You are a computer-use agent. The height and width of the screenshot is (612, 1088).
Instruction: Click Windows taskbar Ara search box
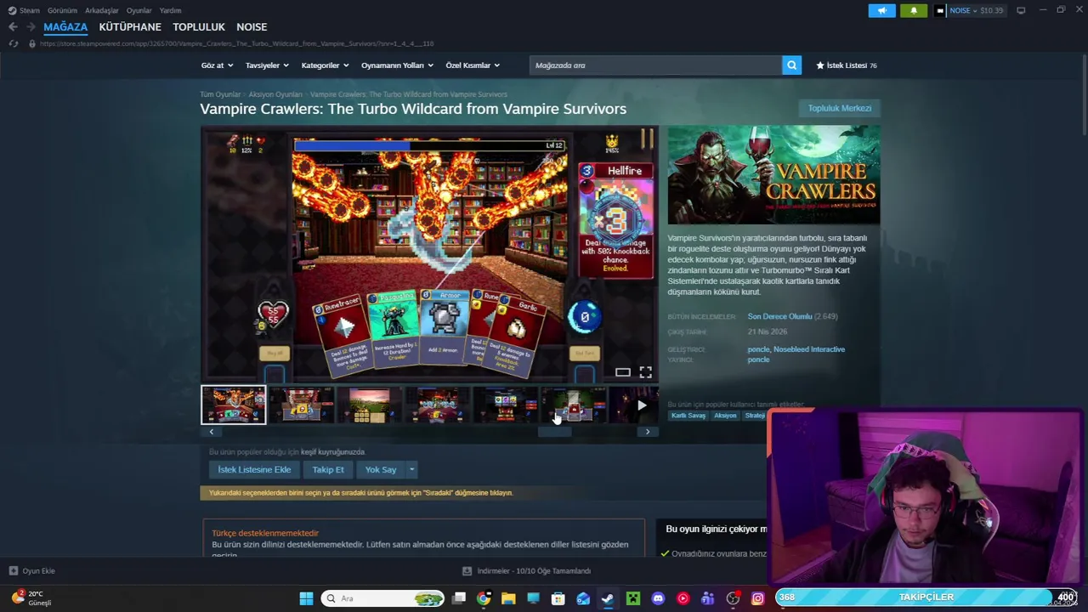[382, 598]
